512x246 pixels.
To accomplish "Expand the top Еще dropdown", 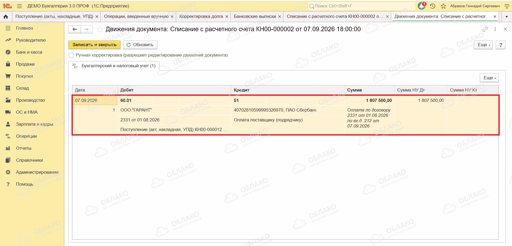I will coord(483,45).
